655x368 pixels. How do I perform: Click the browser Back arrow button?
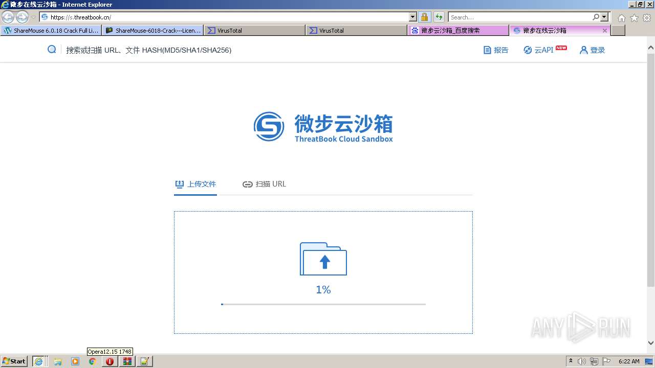(x=8, y=17)
